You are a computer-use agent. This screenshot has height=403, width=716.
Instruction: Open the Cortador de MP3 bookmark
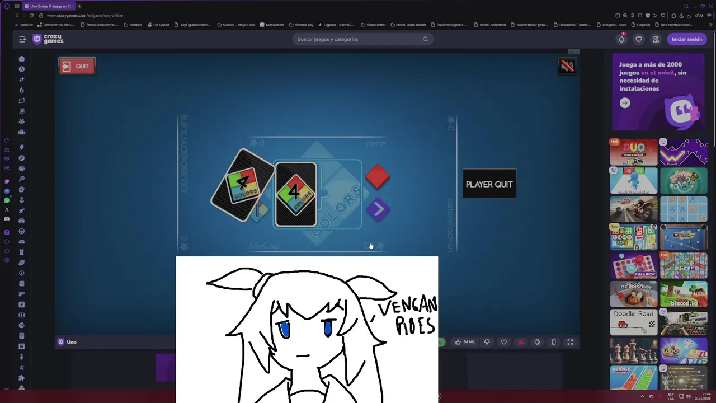(56, 25)
